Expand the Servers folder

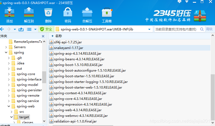coord(6,47)
